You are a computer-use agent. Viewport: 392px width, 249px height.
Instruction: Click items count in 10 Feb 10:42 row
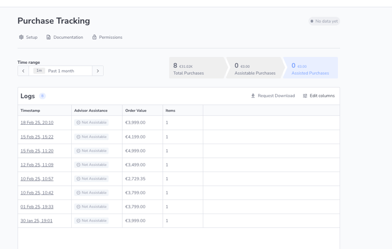[x=167, y=193]
